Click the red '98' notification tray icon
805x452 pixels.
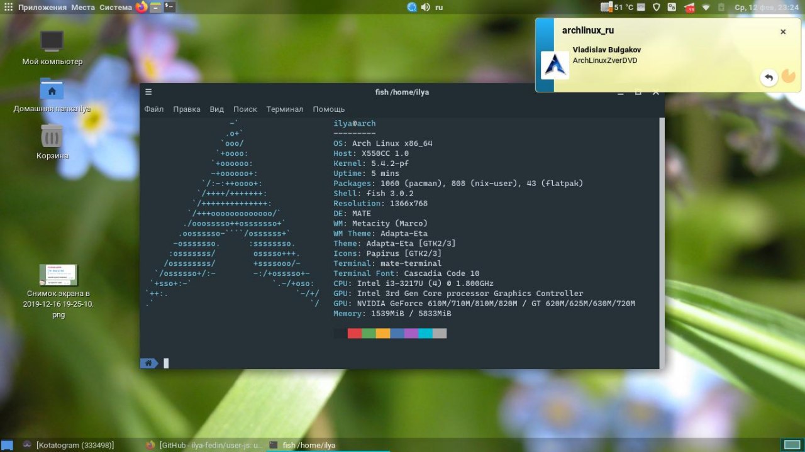[x=689, y=8]
